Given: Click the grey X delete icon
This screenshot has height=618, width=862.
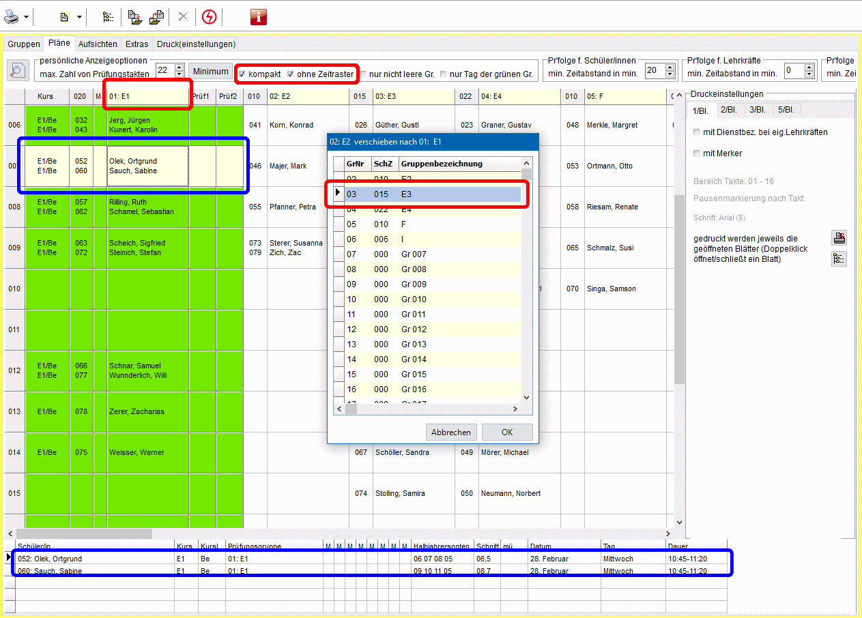Looking at the screenshot, I should 182,17.
